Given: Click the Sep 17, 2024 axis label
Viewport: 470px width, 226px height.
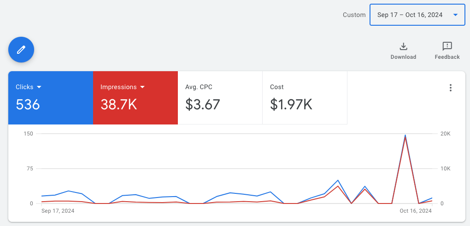Looking at the screenshot, I should point(58,211).
